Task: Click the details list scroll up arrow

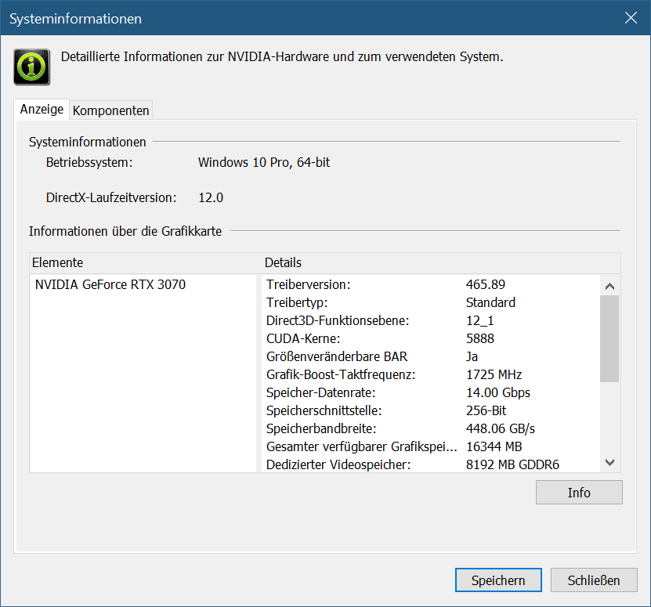Action: click(x=609, y=286)
